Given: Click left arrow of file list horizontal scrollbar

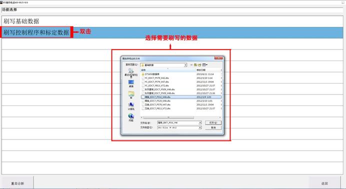Looking at the screenshot, I should (141, 117).
